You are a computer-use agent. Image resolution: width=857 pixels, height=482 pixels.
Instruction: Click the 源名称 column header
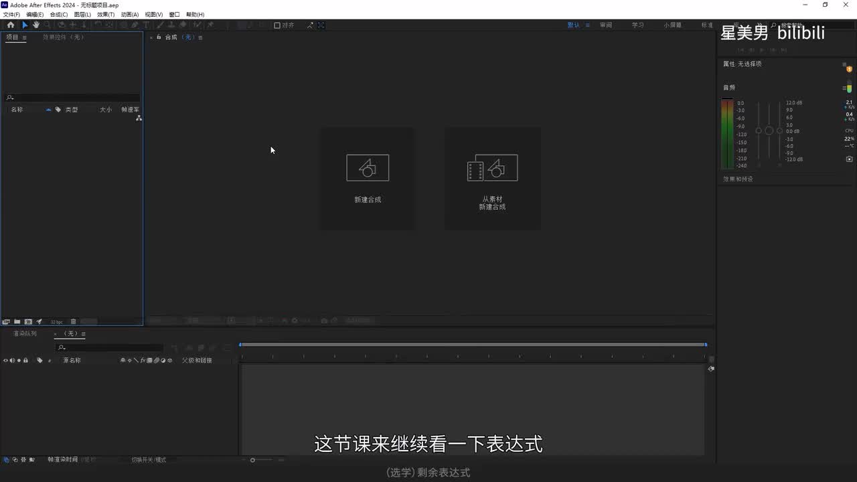[72, 360]
